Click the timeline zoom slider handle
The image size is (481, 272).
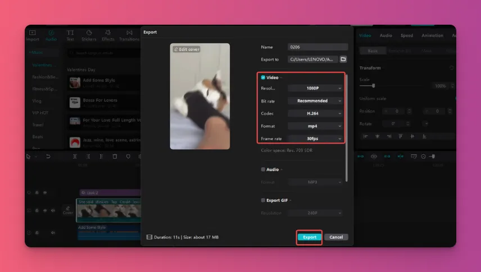point(433,156)
